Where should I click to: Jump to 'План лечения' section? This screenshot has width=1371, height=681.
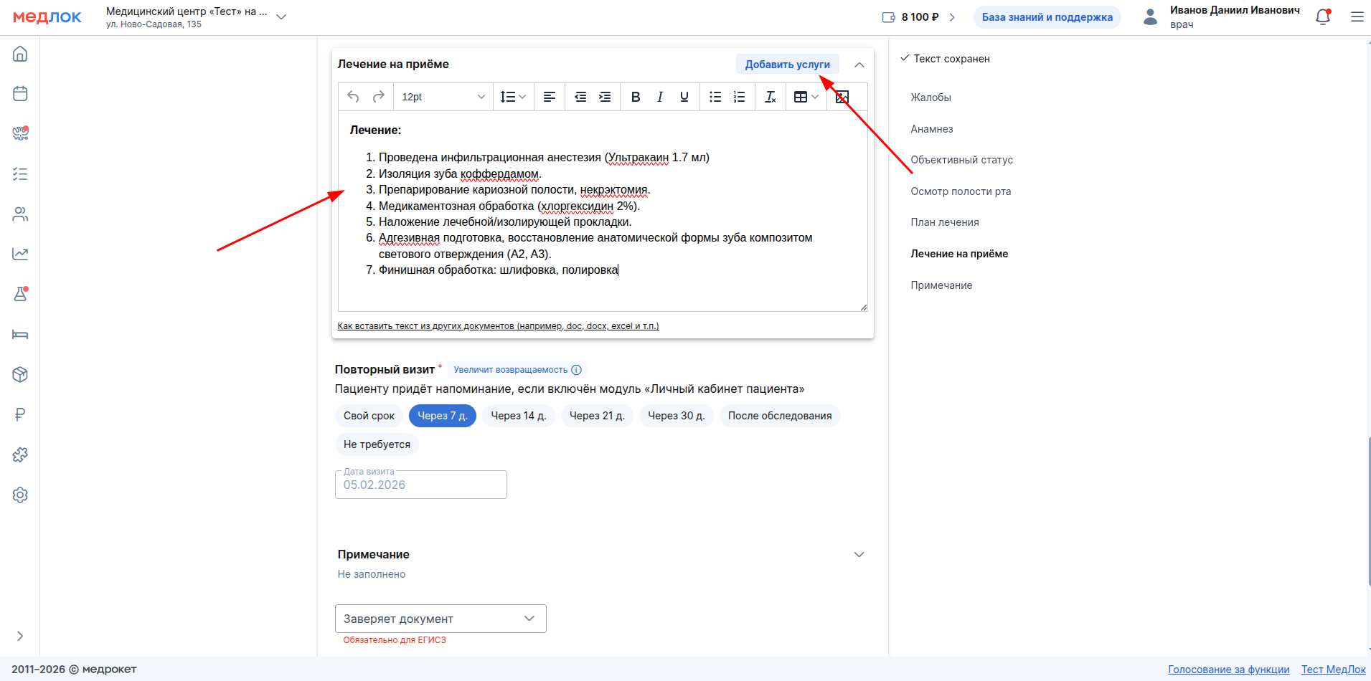944,222
